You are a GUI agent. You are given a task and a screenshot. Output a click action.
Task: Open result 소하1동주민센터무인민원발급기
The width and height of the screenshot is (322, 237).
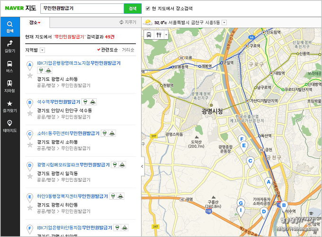(x=68, y=133)
